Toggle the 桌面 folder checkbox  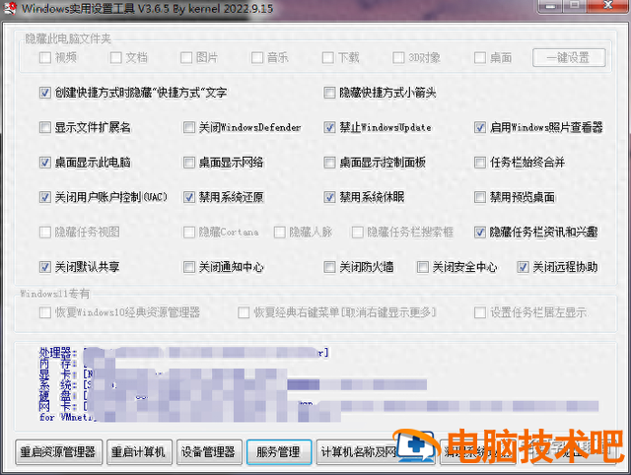pos(480,58)
